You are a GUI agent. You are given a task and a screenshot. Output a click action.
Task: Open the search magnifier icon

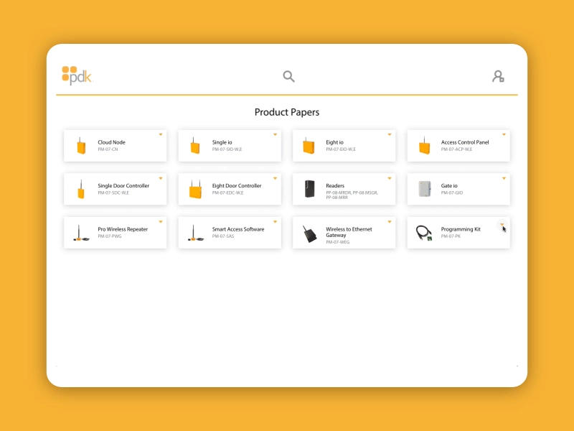point(289,76)
